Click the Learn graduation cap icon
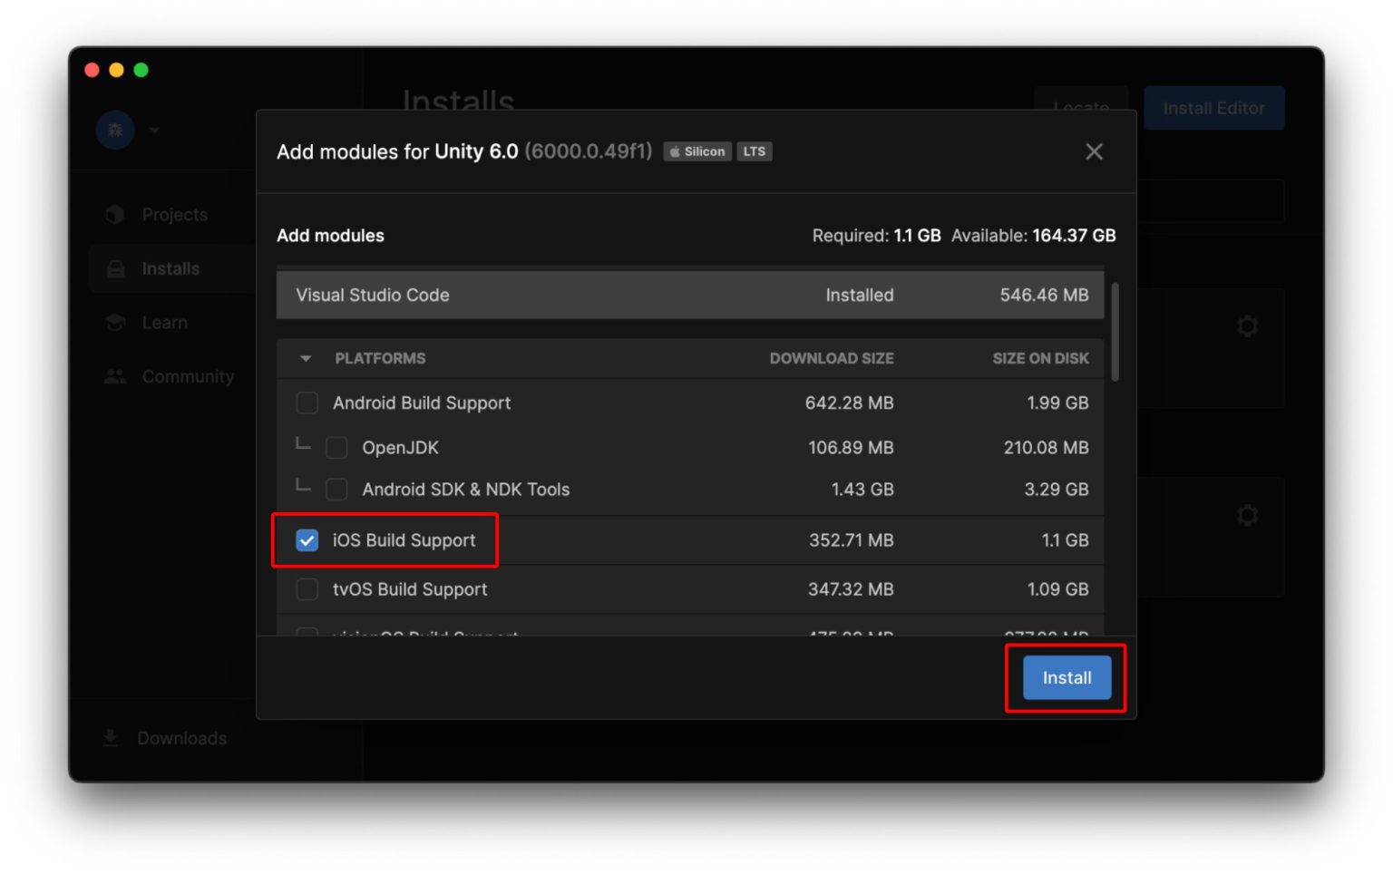 (x=115, y=323)
